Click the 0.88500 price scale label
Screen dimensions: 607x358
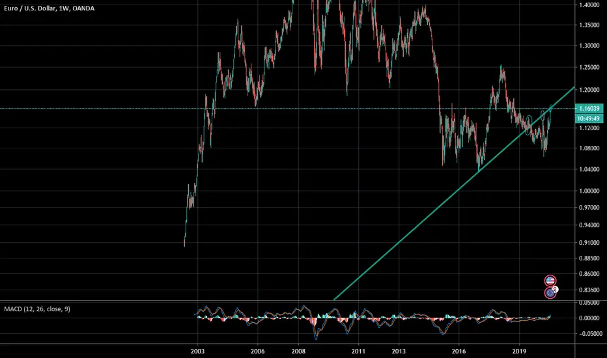click(x=589, y=258)
